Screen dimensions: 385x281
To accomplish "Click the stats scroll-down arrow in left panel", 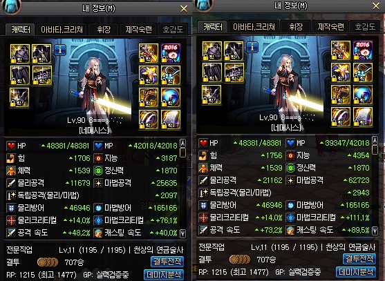I will 182,233.
